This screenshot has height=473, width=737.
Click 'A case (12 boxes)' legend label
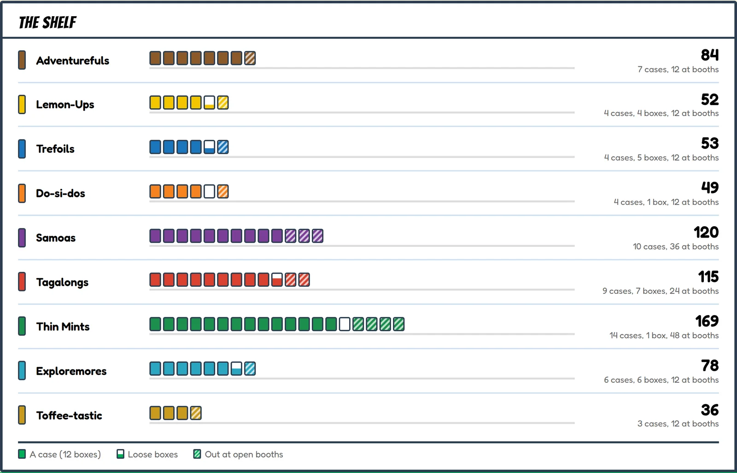(x=65, y=455)
